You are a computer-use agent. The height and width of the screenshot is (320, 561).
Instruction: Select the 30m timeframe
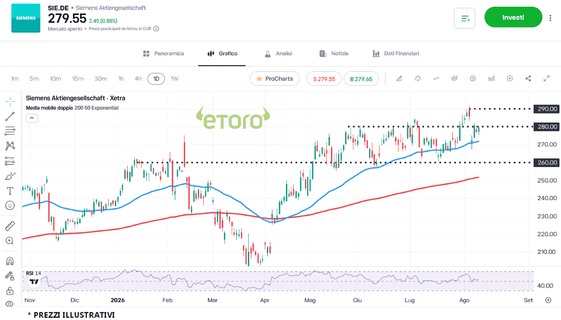pos(100,79)
